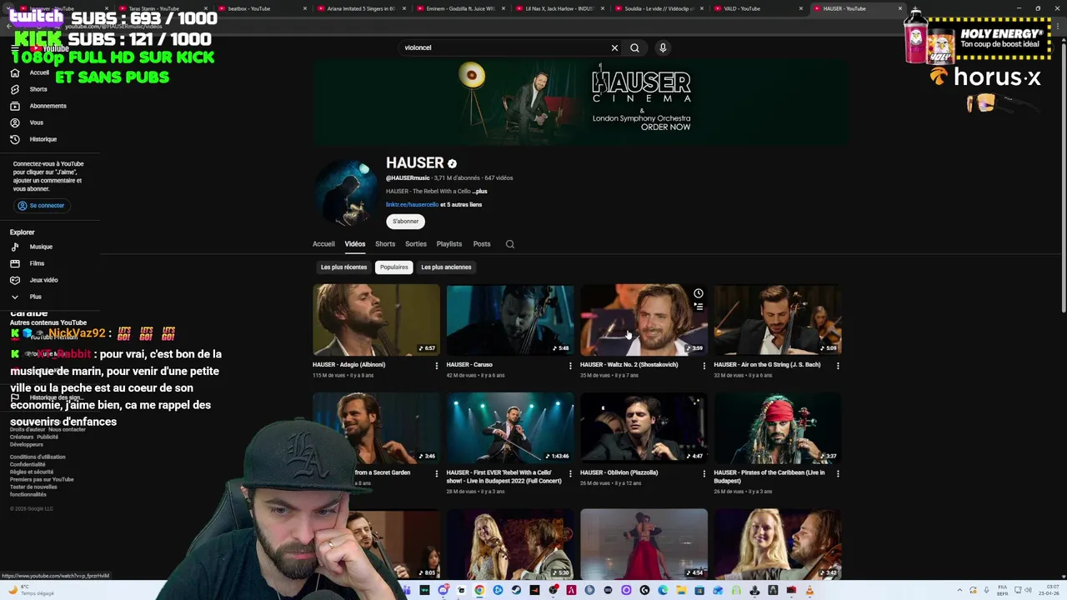Open the First EVER Rebel With a Cello title
1067x600 pixels.
pyautogui.click(x=503, y=477)
